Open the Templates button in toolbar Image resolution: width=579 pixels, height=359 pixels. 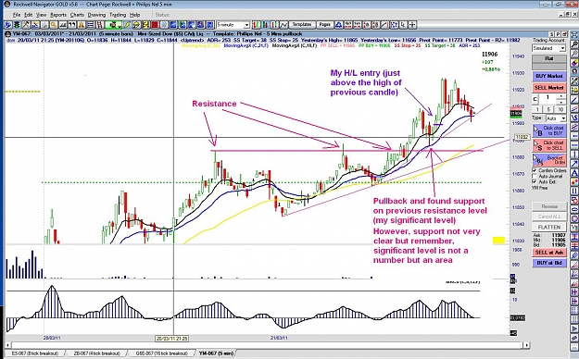point(302,25)
